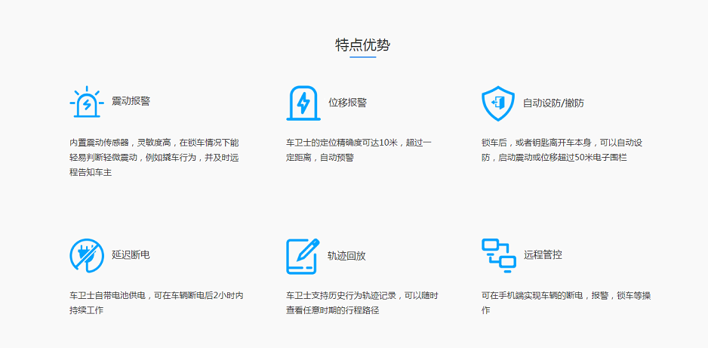Choose the 远程管控 heading

[x=543, y=255]
